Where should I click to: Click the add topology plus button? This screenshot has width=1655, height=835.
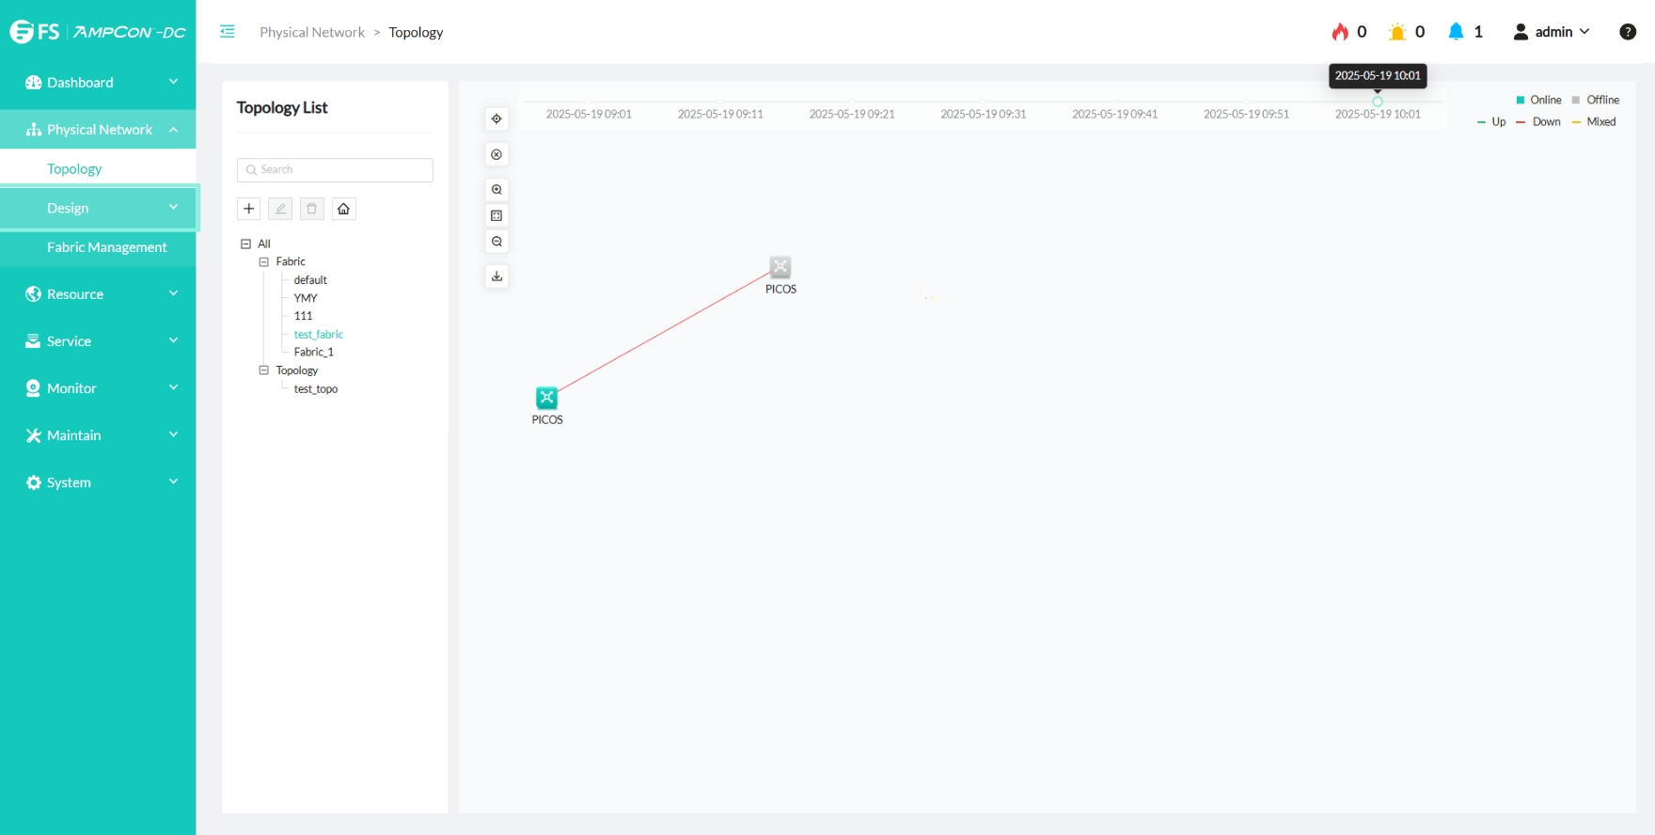coord(249,209)
